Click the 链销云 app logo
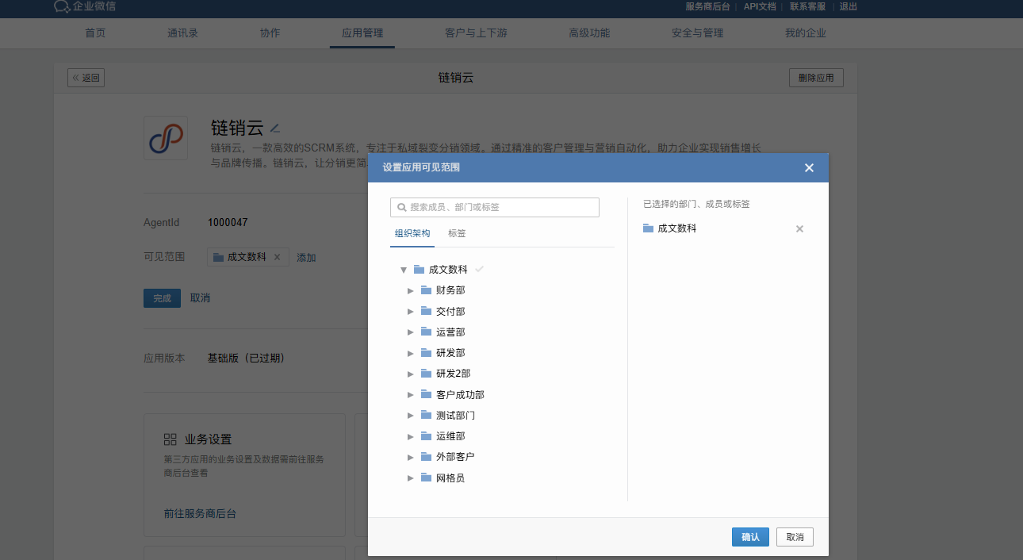 [166, 138]
